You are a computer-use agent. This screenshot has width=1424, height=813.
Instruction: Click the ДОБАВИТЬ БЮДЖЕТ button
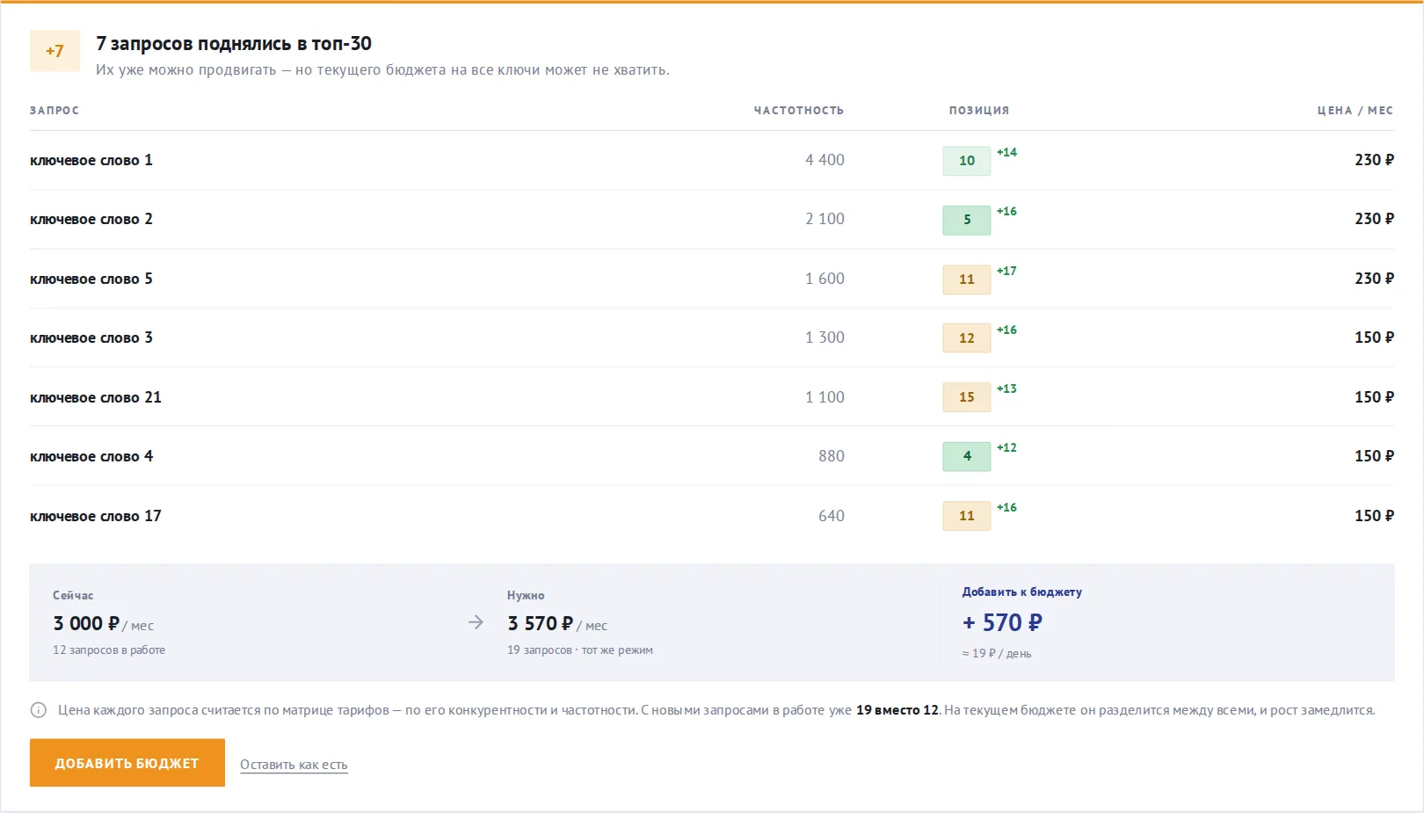(x=127, y=763)
